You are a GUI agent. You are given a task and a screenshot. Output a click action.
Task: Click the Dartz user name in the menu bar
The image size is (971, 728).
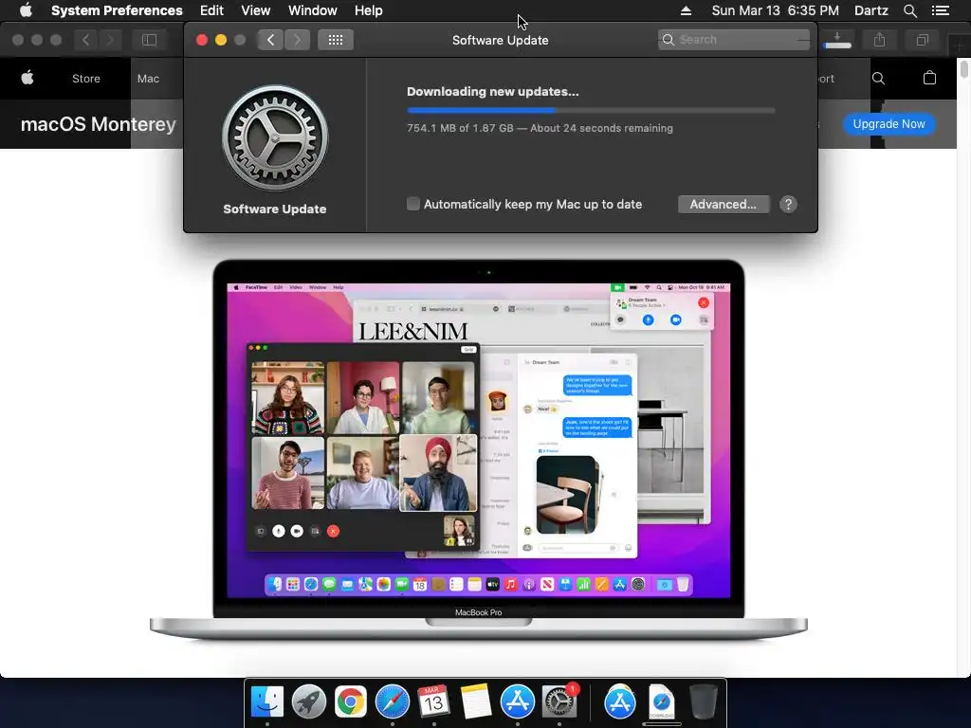(871, 10)
